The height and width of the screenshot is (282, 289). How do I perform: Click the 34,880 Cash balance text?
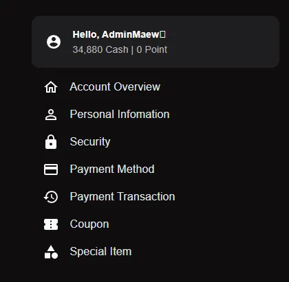pos(100,49)
